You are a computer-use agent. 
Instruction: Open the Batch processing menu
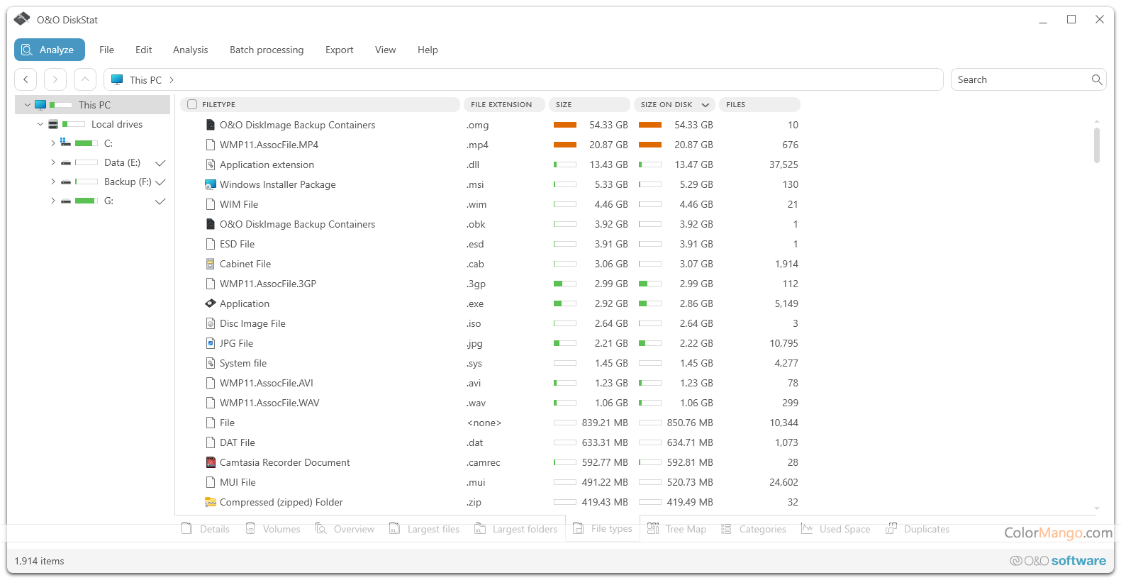[x=266, y=50]
